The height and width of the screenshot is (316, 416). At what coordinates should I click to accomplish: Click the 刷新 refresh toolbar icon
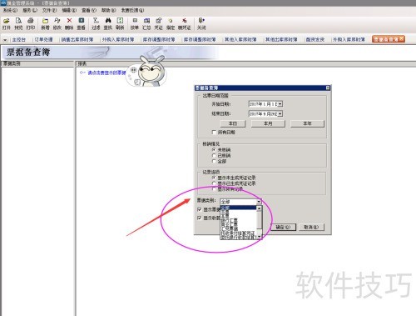point(120,21)
